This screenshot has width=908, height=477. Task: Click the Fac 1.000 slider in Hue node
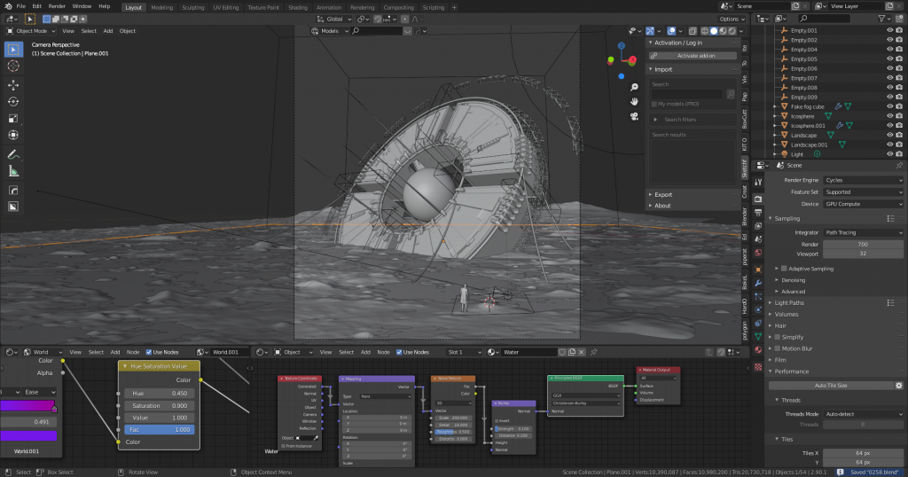[159, 429]
